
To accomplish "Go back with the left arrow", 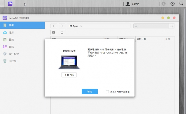I will coord(54,26).
